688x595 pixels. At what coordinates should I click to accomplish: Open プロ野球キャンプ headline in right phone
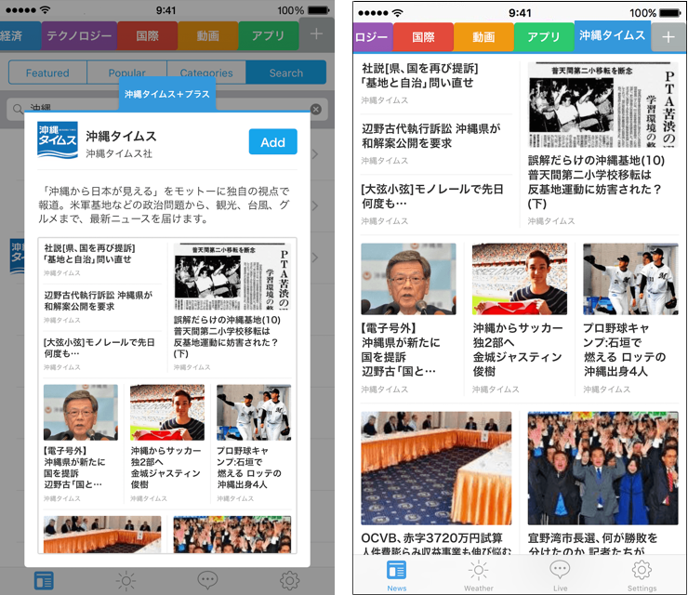click(x=625, y=350)
